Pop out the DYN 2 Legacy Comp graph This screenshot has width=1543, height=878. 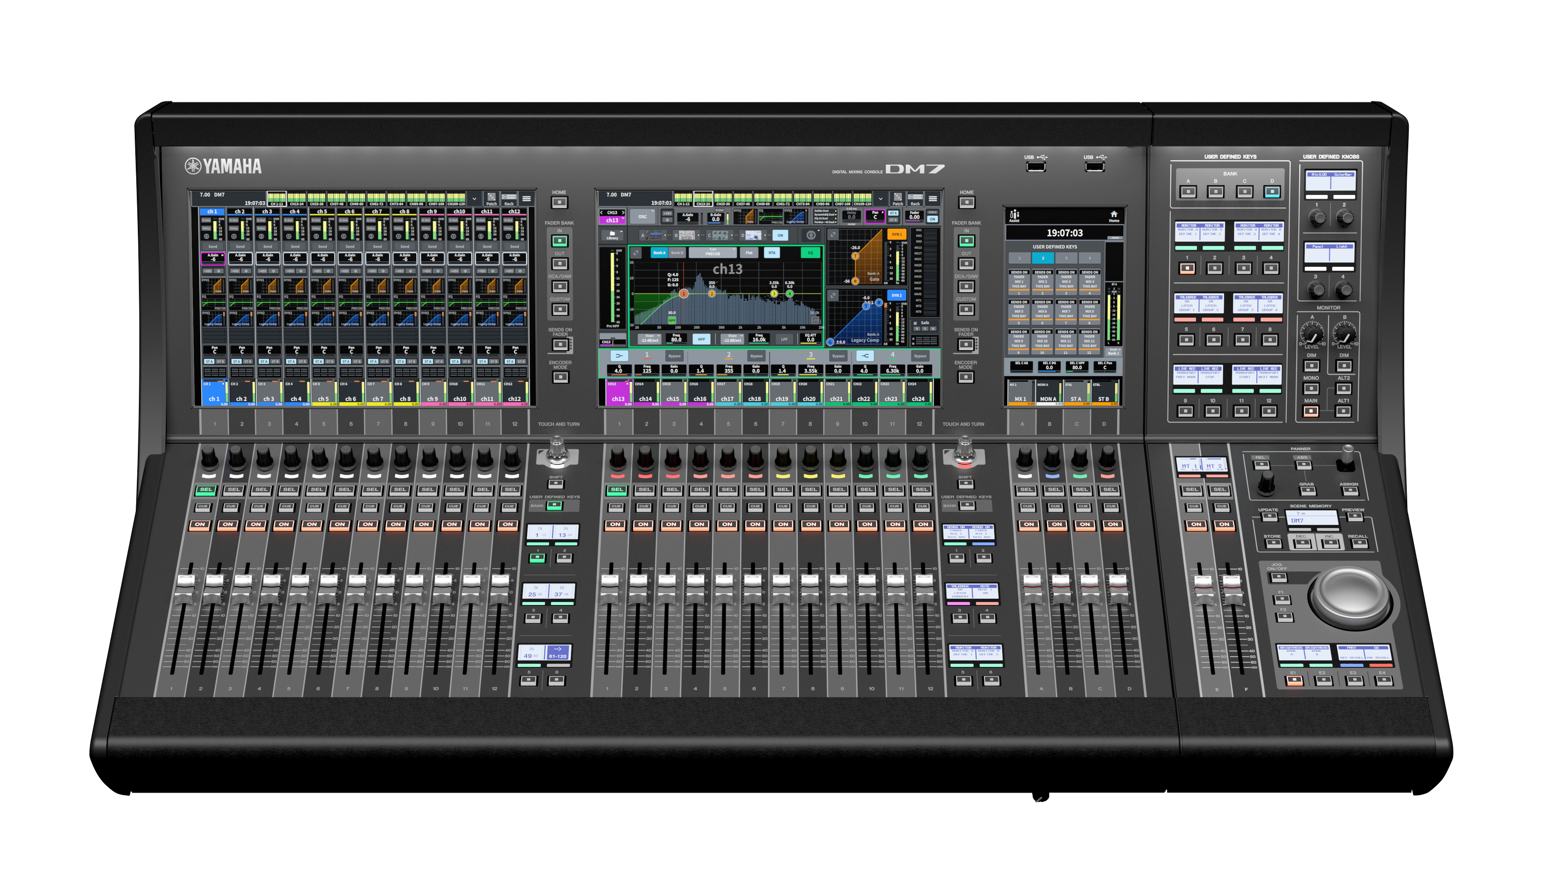(833, 295)
